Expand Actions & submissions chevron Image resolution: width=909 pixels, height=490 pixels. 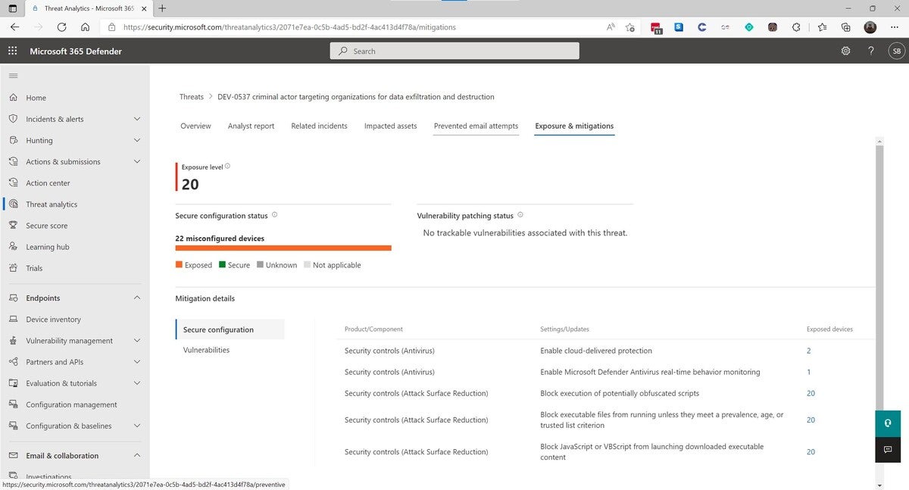coord(137,161)
